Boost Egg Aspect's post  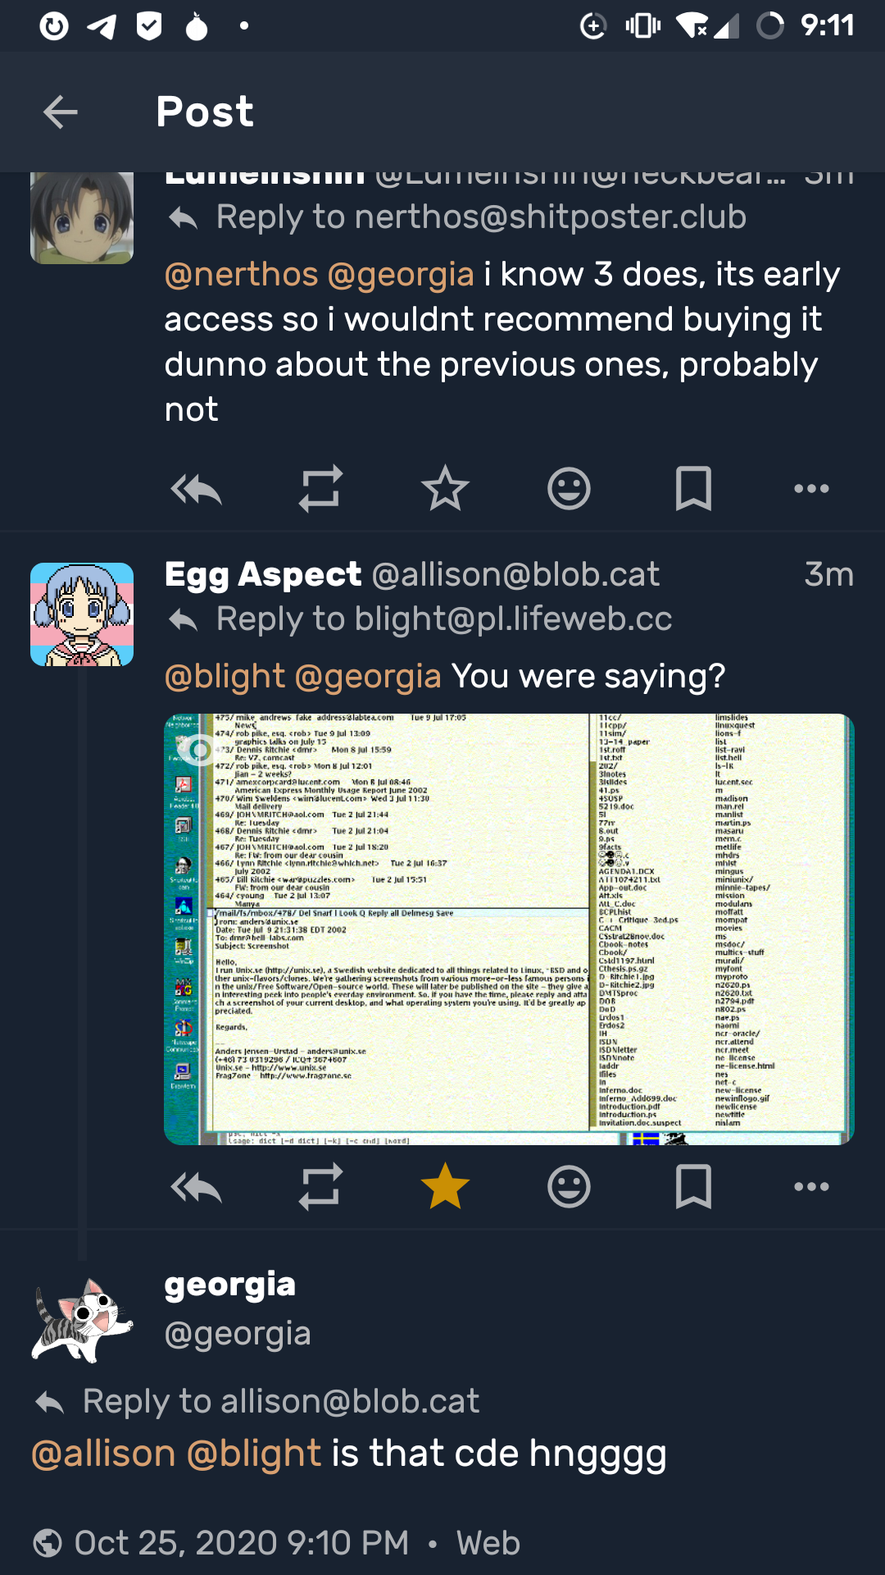tap(320, 1187)
